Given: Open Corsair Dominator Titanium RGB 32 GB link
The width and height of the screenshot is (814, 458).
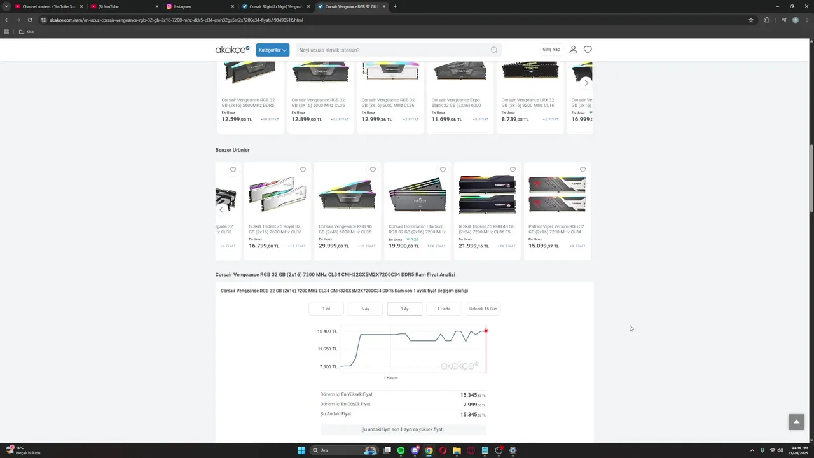Looking at the screenshot, I should (x=417, y=229).
